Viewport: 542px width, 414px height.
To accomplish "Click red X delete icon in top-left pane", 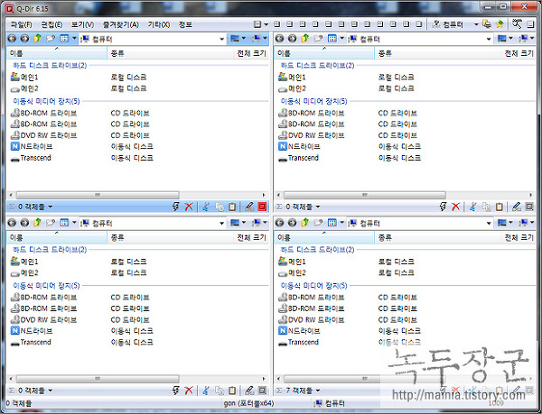I will coord(189,207).
